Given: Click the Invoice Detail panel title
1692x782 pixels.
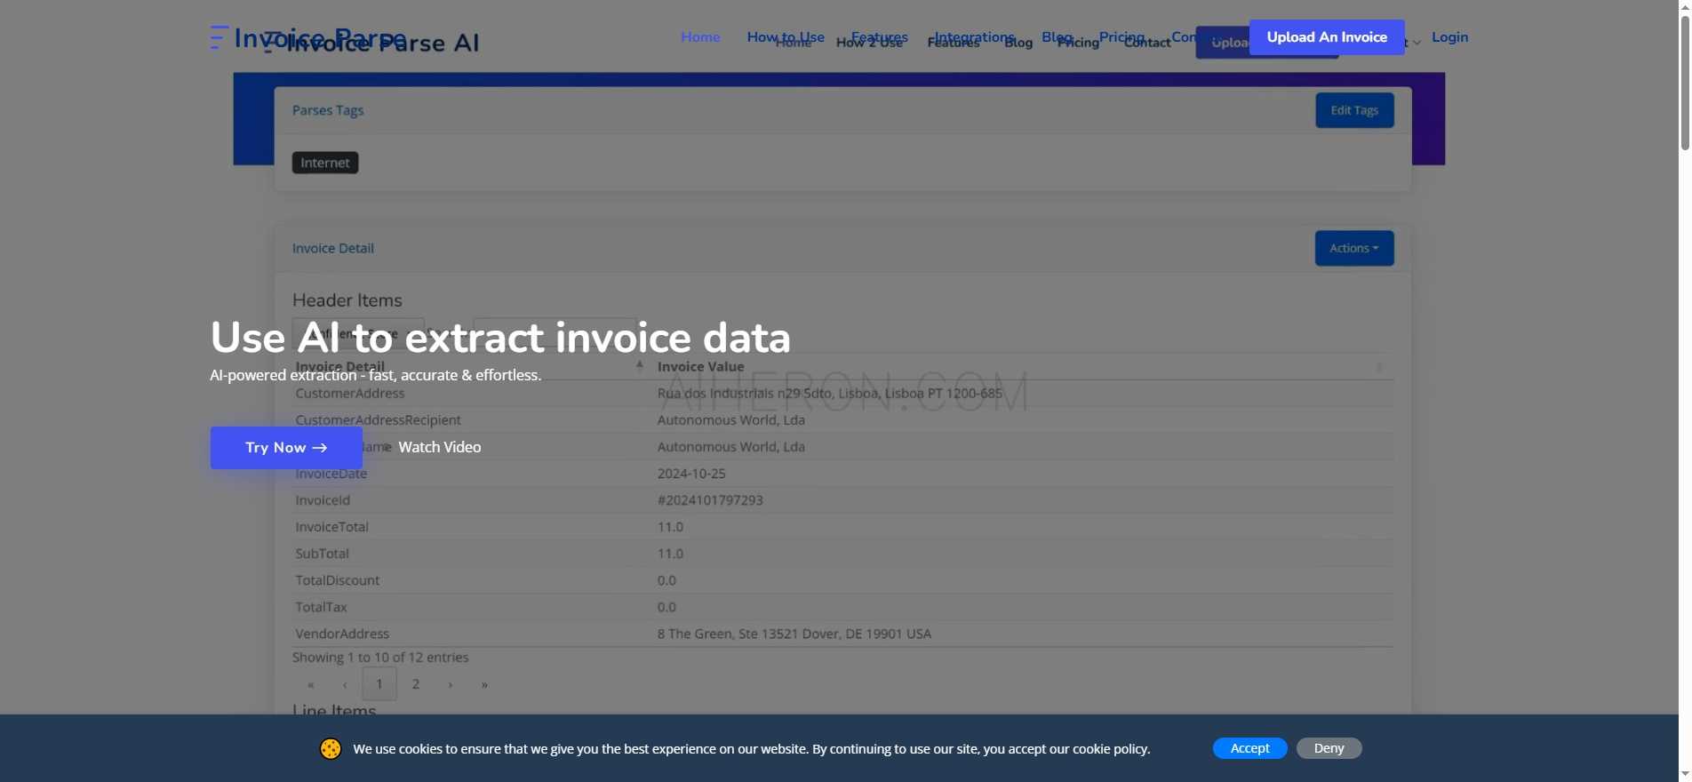Looking at the screenshot, I should tap(333, 248).
